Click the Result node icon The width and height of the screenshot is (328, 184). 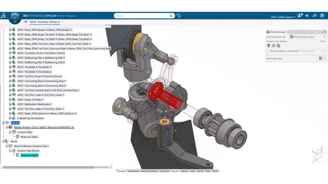coord(6,141)
